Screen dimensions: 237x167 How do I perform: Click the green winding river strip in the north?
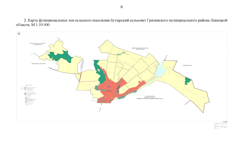122,53
